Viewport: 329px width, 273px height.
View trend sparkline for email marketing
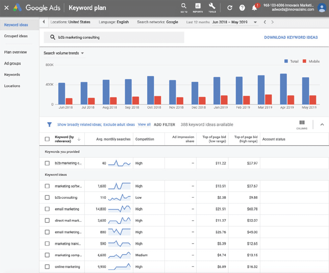119,209
